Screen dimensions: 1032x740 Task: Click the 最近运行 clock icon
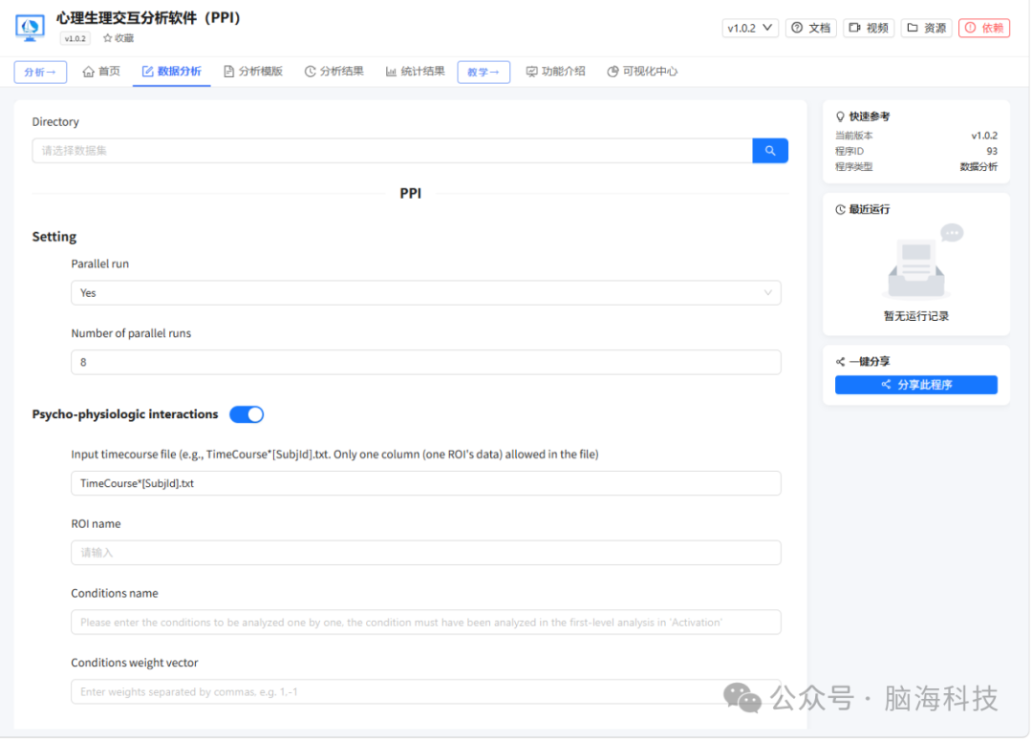pyautogui.click(x=841, y=209)
